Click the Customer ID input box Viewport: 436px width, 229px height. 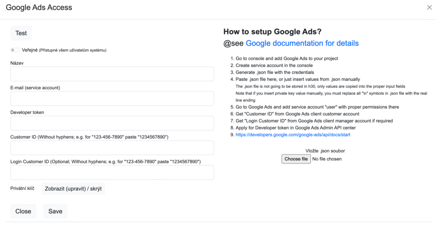[x=112, y=148]
